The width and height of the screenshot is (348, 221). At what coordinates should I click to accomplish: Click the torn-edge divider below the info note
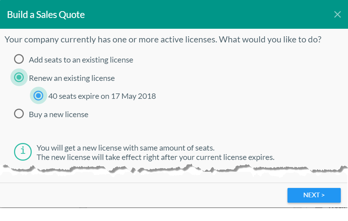point(173,170)
